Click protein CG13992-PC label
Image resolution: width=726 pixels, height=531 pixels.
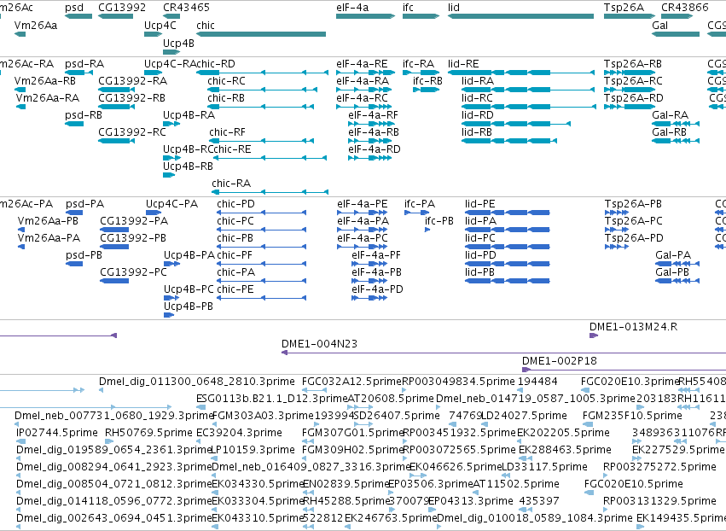[x=133, y=272]
